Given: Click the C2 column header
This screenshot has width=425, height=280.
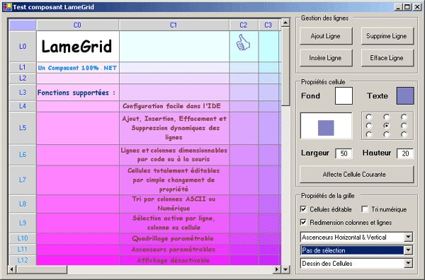Looking at the screenshot, I should click(x=244, y=25).
